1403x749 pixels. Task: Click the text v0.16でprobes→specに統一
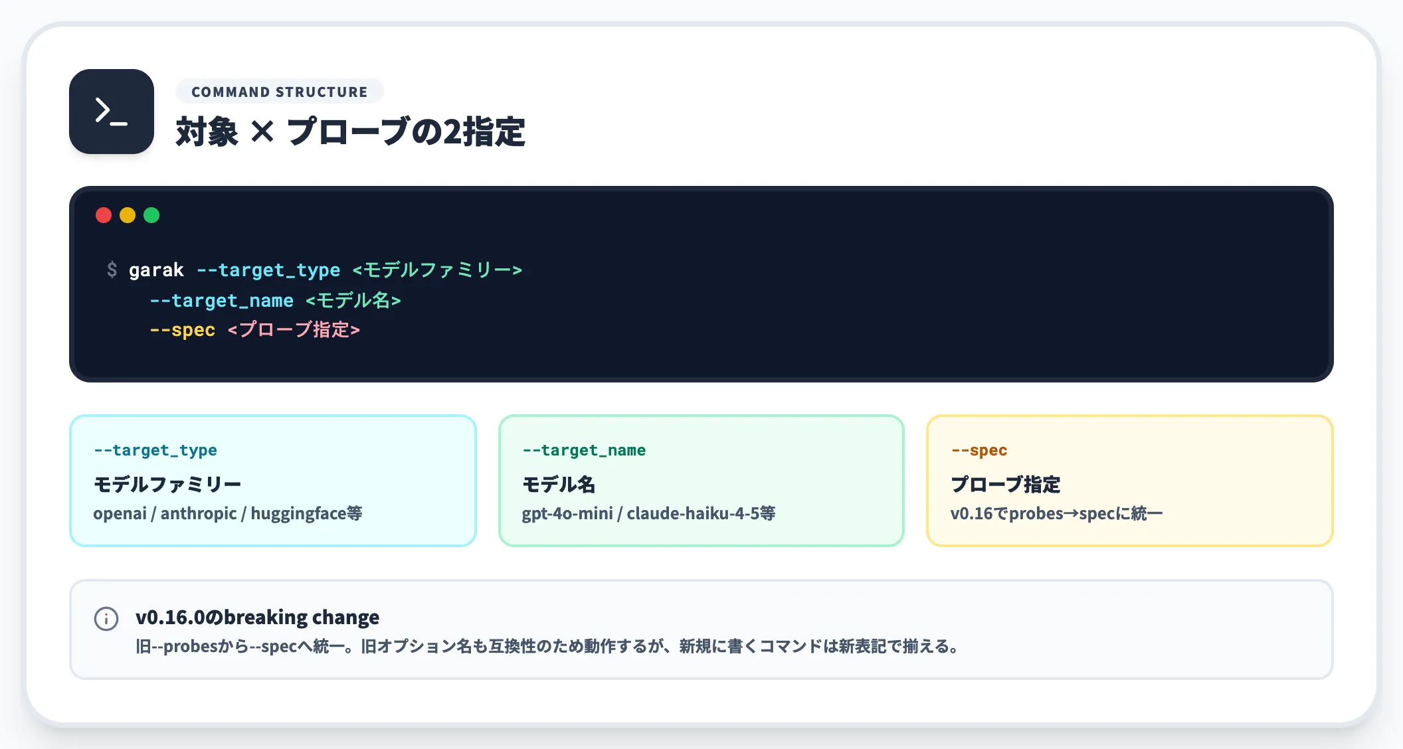click(x=1056, y=513)
